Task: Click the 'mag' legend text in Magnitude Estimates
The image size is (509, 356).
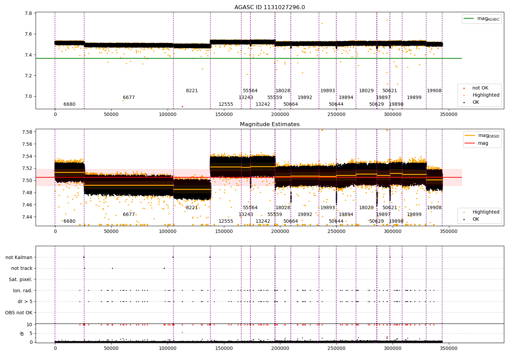Action: pyautogui.click(x=483, y=143)
